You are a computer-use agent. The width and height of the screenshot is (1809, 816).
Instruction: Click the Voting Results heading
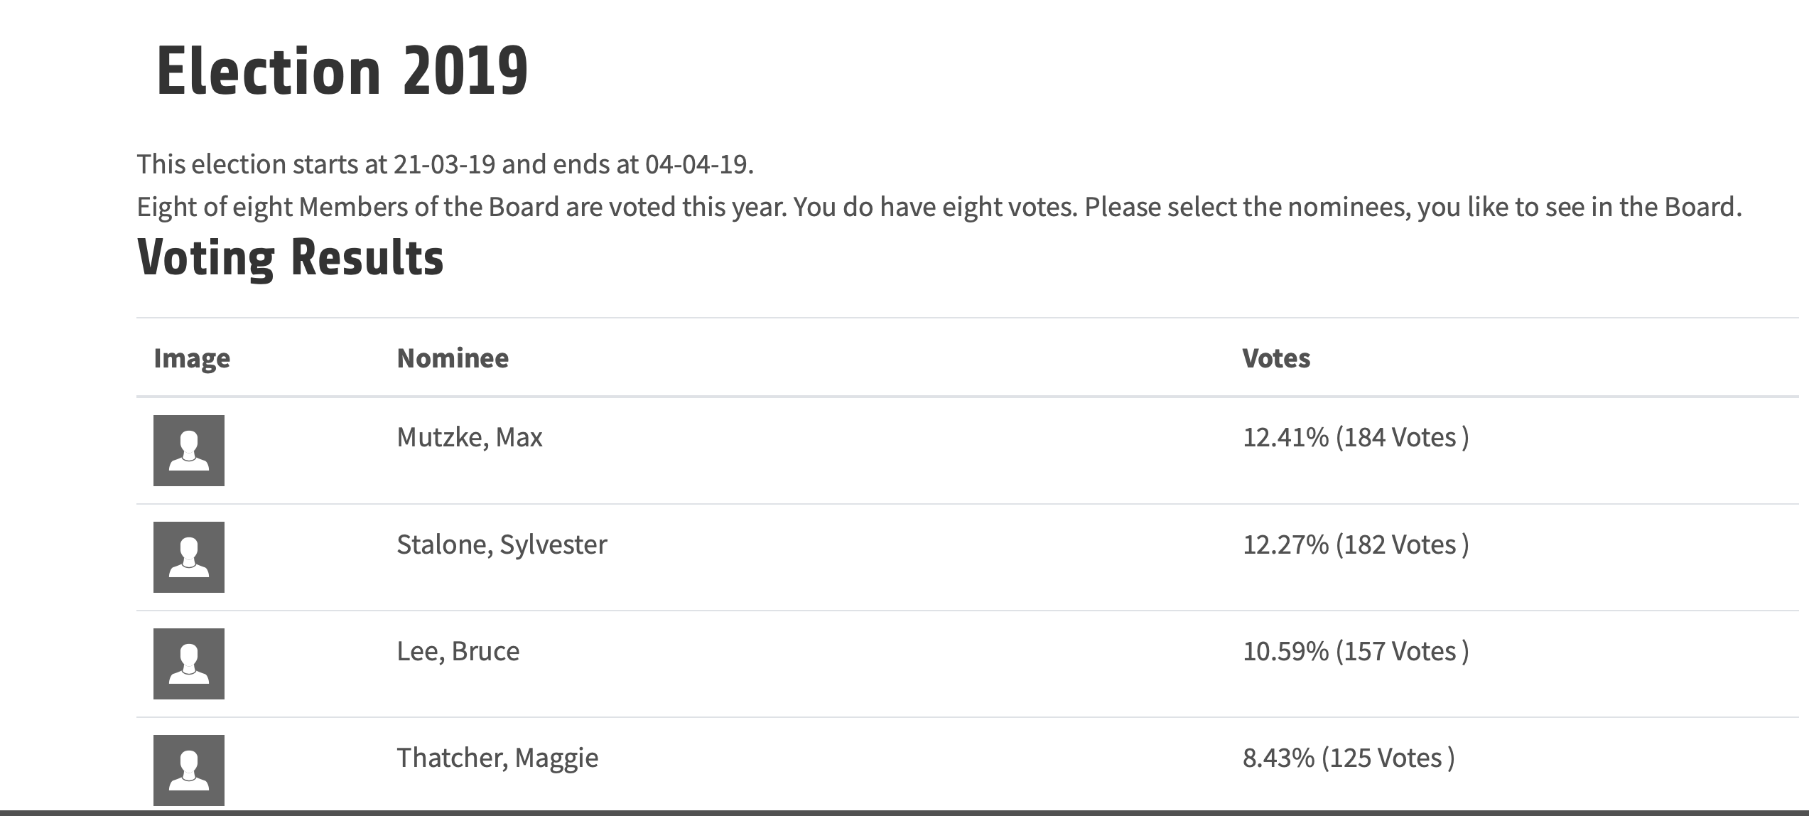(x=290, y=257)
